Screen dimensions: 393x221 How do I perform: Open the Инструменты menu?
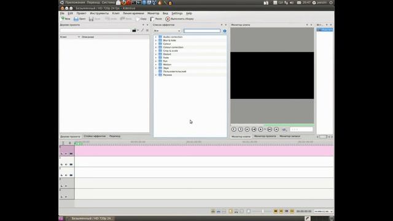pyautogui.click(x=99, y=14)
